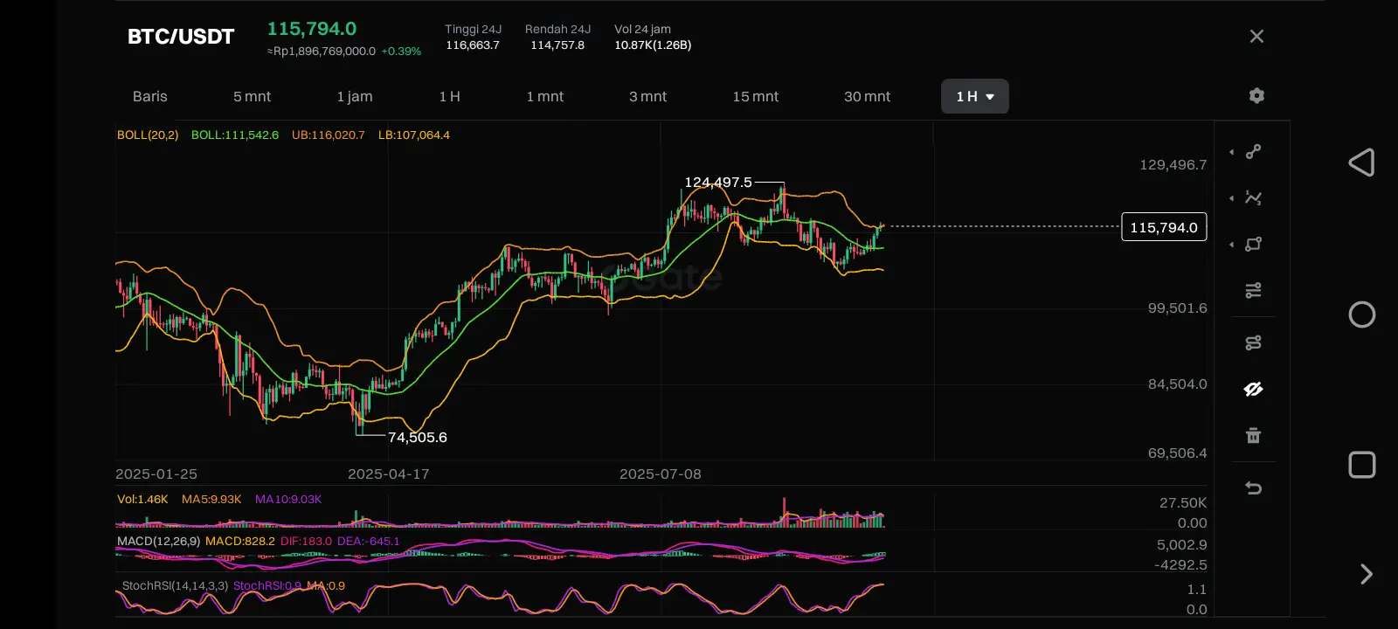This screenshot has height=629, width=1398.
Task: Click the MA10:9.03K volume average label
Action: [288, 500]
